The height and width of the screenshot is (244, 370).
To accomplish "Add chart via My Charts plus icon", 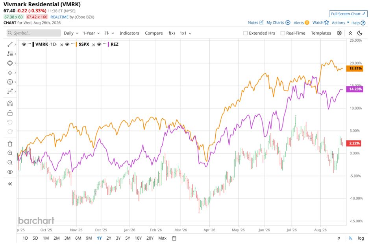I will coord(288,23).
